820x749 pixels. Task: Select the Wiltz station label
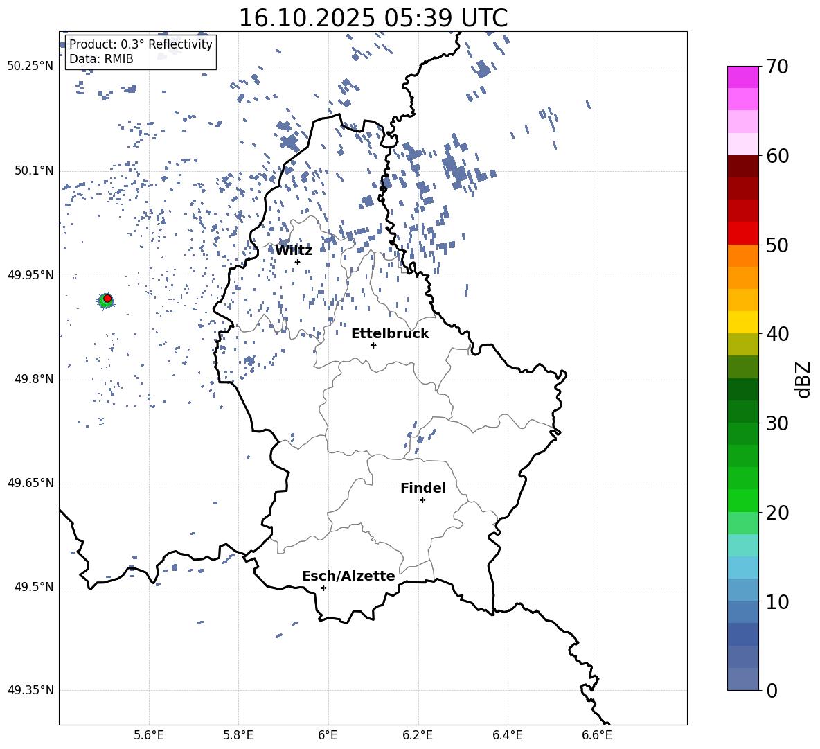[294, 251]
